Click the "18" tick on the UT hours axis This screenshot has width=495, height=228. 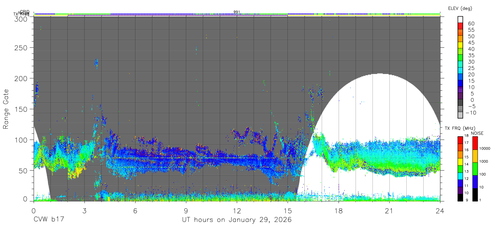[339, 210]
